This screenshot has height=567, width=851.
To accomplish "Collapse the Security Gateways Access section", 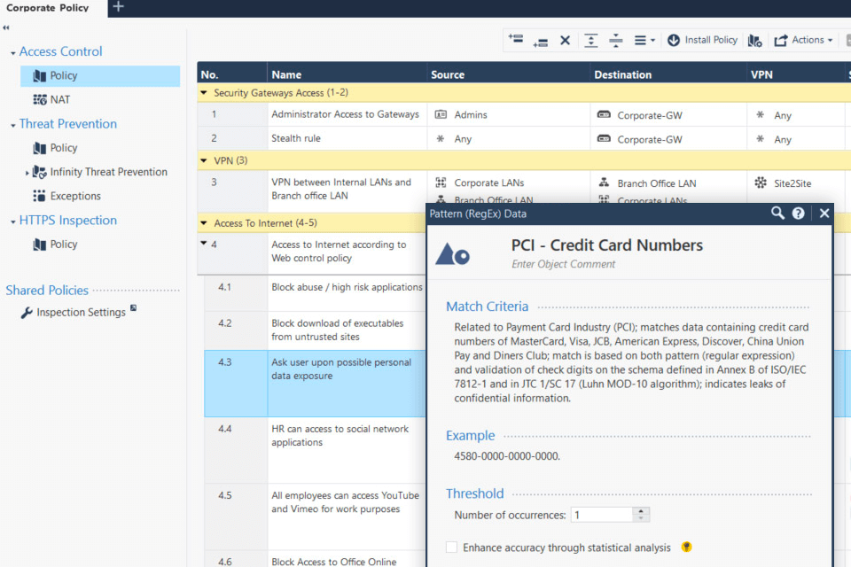I will click(x=204, y=93).
